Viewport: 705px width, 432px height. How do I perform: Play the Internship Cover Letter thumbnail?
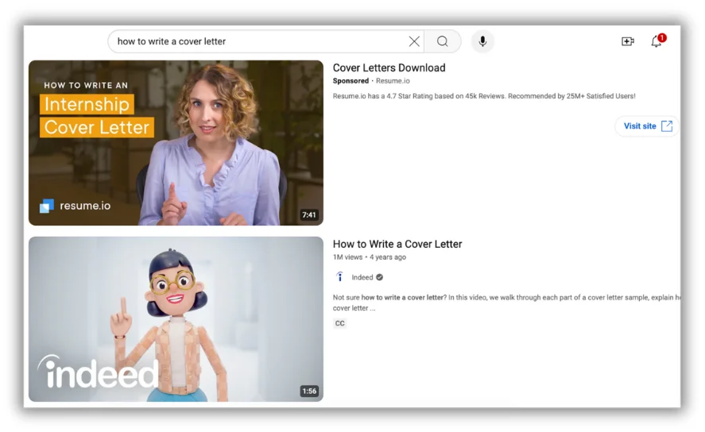tap(176, 143)
